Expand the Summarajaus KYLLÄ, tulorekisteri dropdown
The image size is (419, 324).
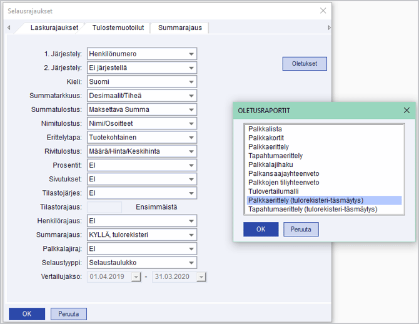click(x=191, y=235)
